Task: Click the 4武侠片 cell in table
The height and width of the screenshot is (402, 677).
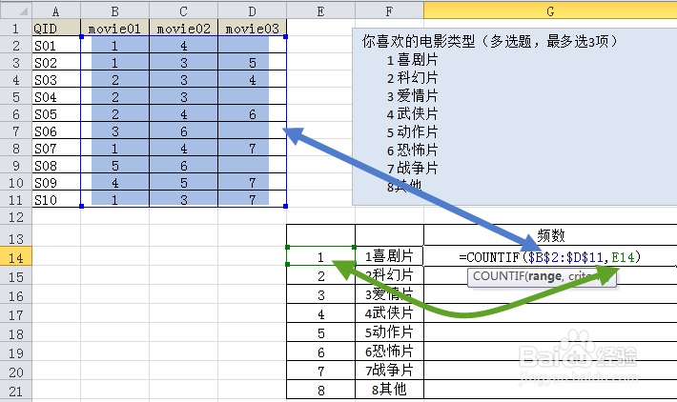Action: point(389,313)
